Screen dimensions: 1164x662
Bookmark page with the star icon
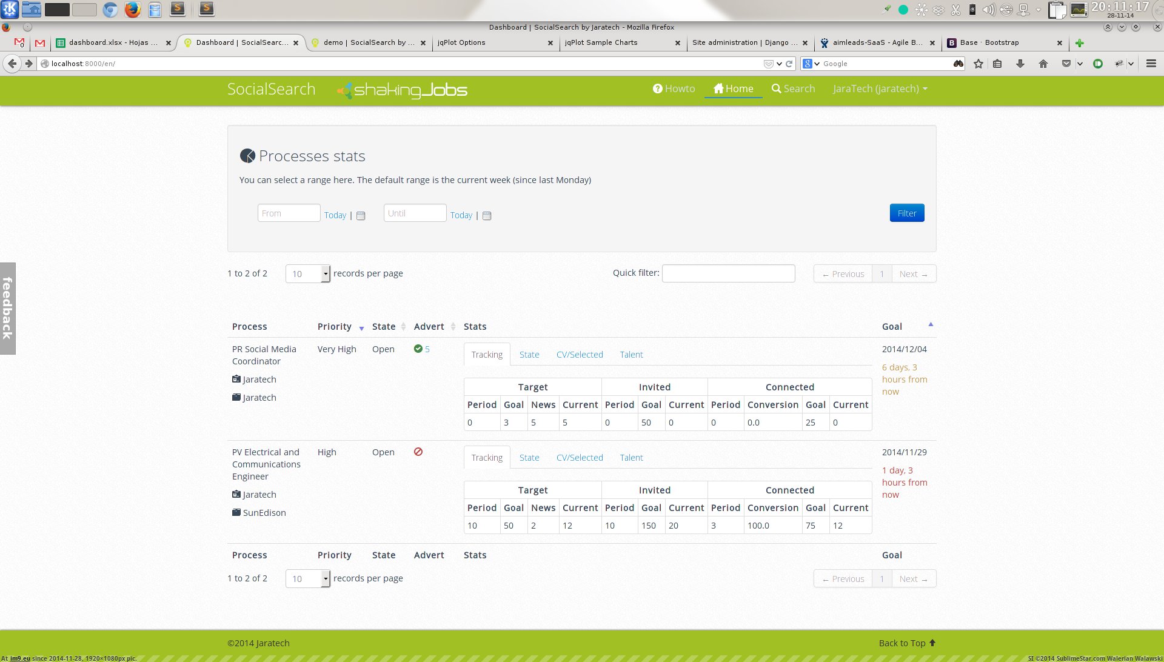coord(978,64)
